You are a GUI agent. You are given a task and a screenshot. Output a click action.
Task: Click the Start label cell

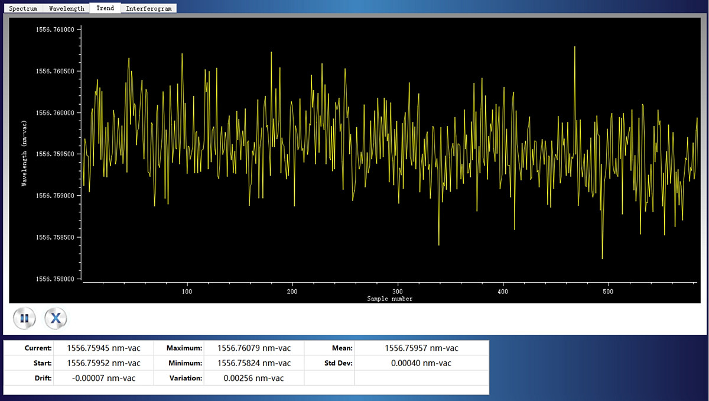29,363
